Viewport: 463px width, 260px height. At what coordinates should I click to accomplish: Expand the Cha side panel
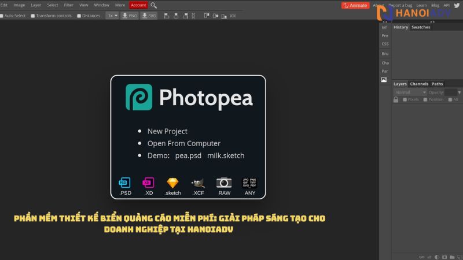[385, 63]
